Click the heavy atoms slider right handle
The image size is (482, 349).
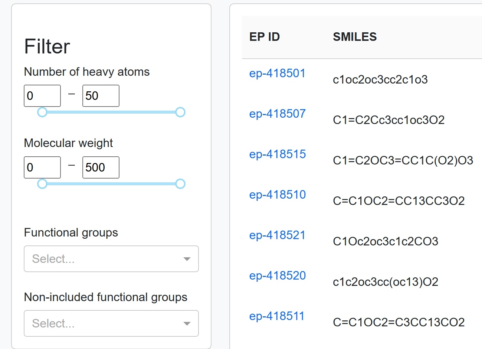pyautogui.click(x=180, y=112)
